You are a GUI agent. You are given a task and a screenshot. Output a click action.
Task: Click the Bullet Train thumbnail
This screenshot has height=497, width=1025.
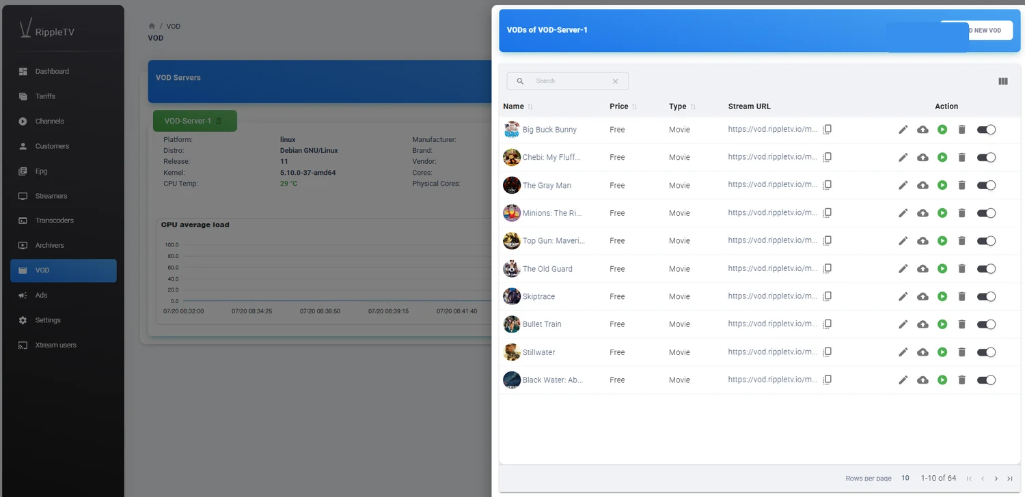point(512,324)
